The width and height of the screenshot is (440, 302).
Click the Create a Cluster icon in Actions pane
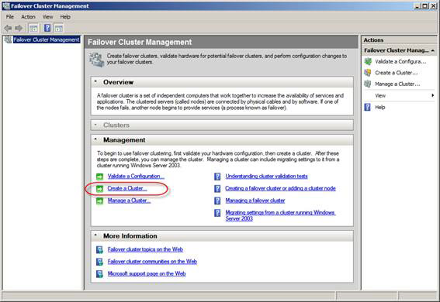[x=368, y=73]
